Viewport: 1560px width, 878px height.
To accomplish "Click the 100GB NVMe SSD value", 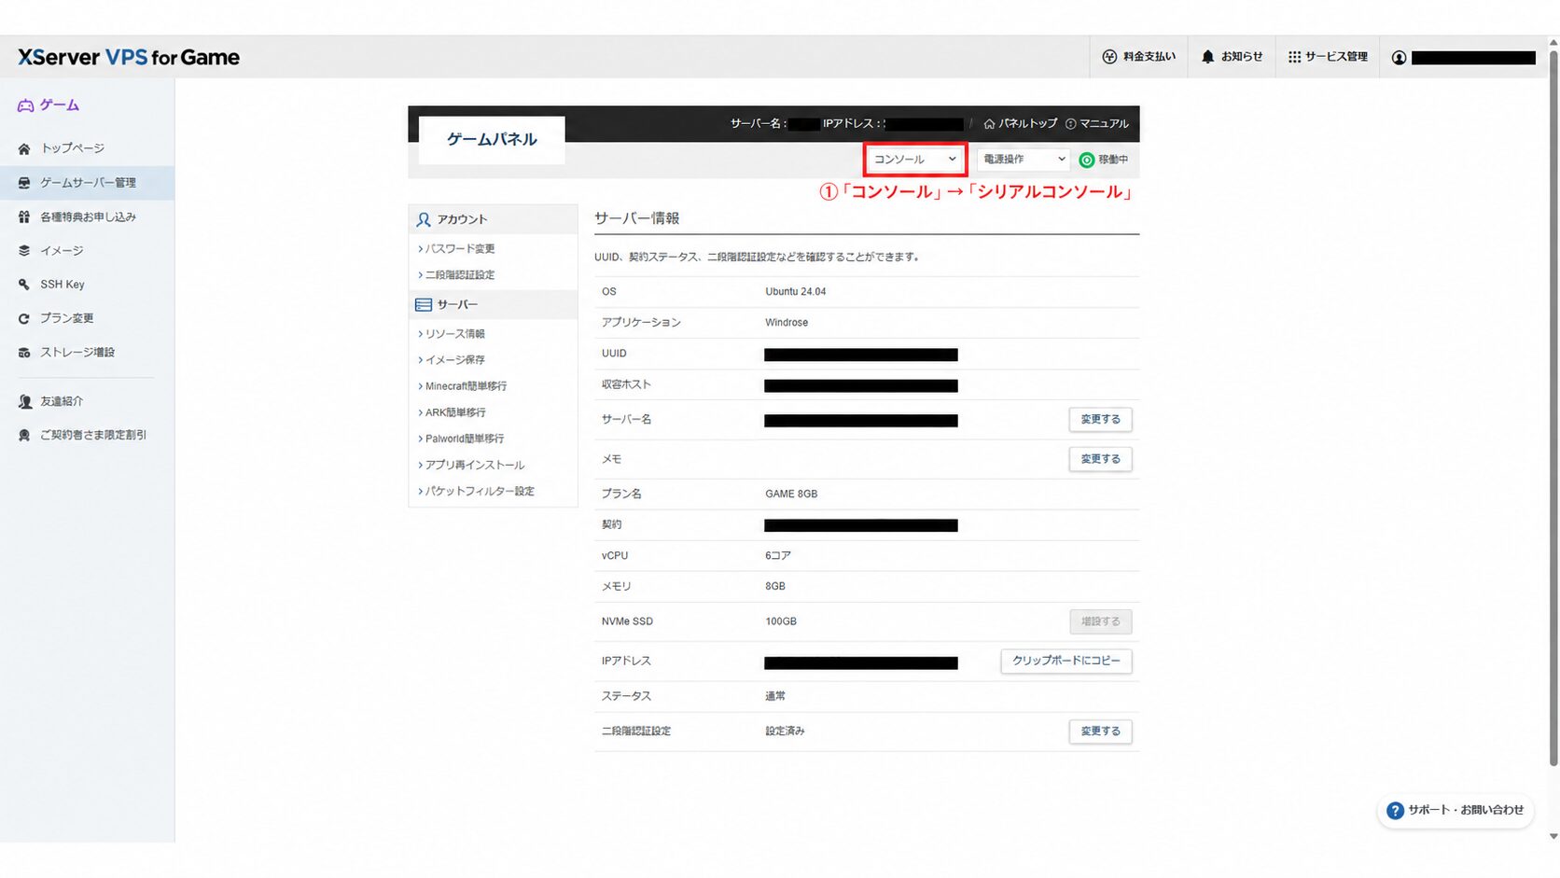I will point(781,621).
